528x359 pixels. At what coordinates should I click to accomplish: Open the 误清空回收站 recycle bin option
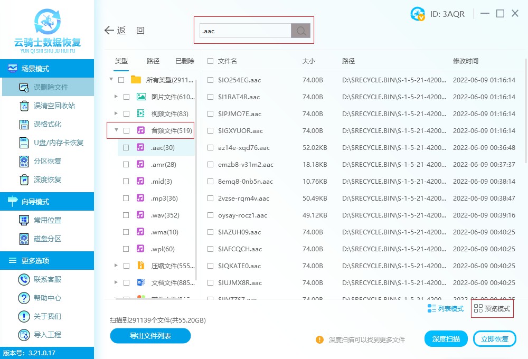54,106
